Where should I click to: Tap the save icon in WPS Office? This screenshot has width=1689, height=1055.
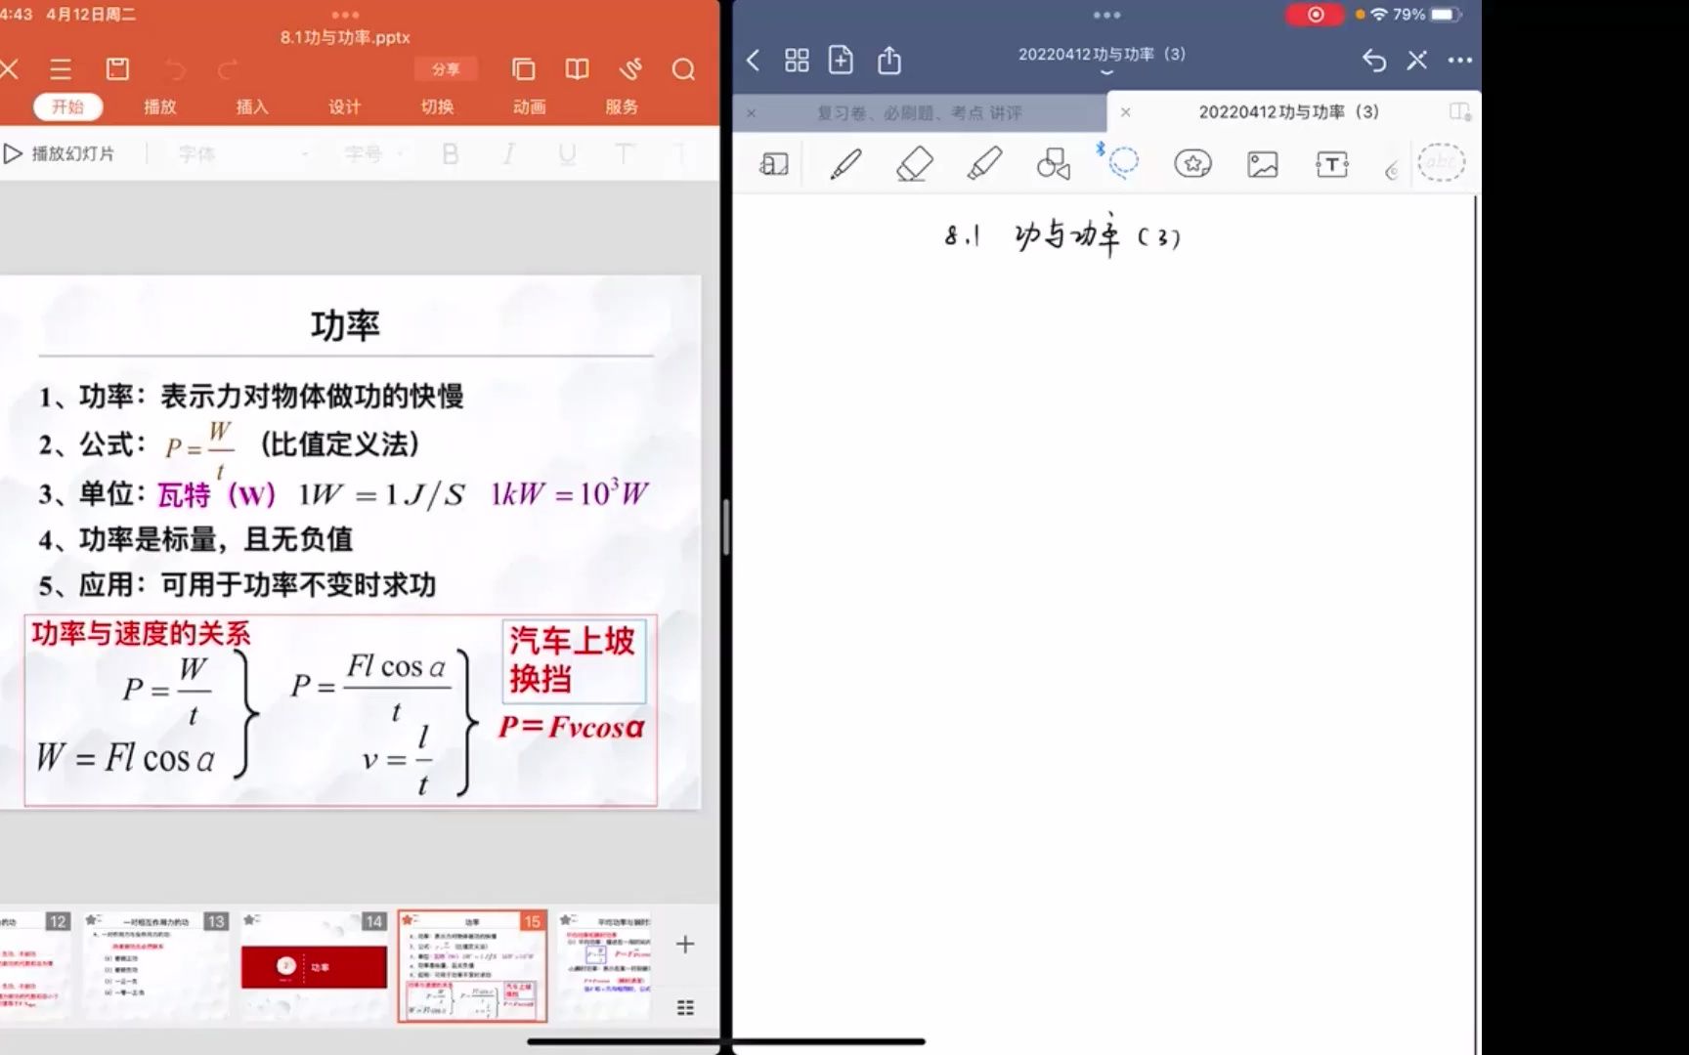click(x=117, y=69)
